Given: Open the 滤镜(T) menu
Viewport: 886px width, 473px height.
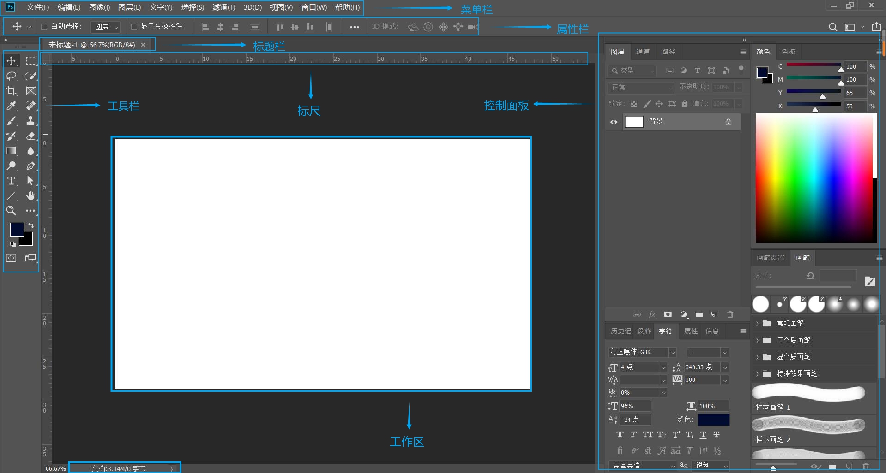Looking at the screenshot, I should [x=223, y=7].
